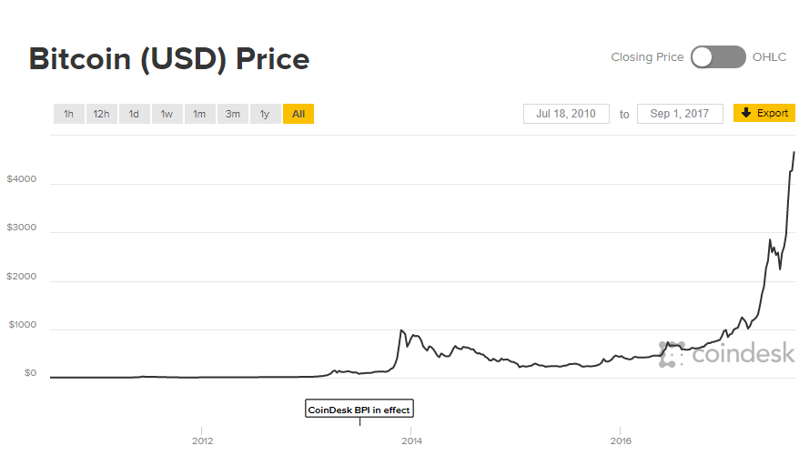Select the All range button
799x456 pixels.
click(x=298, y=114)
